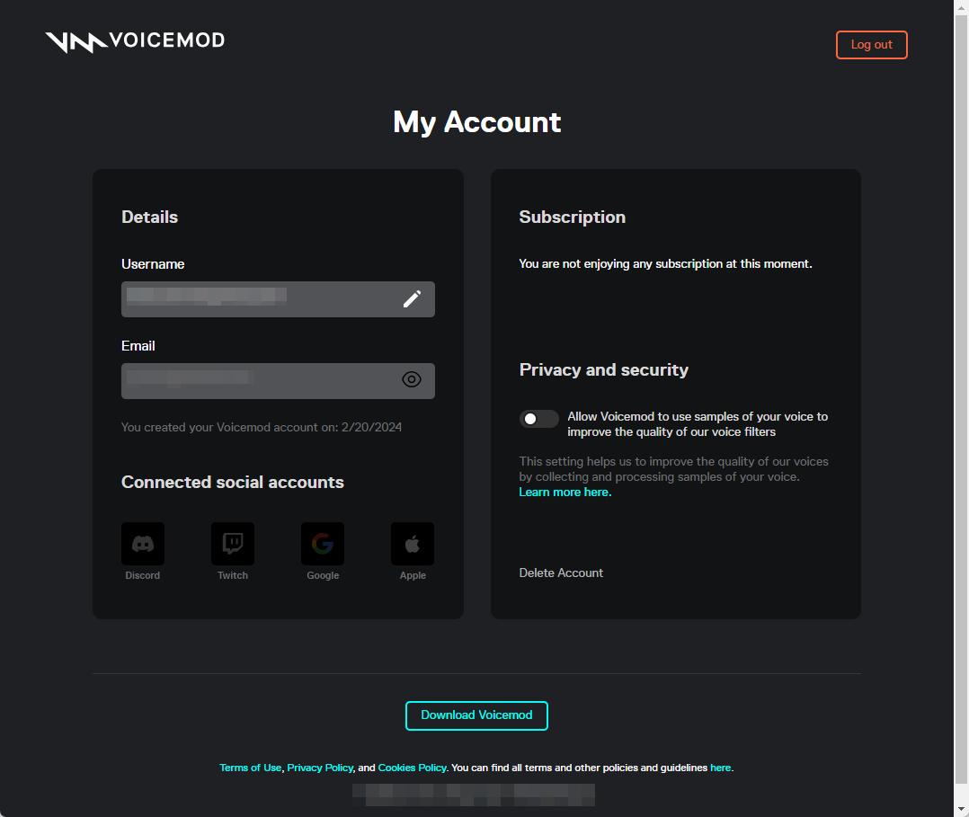Click the 'Allow Voicemod to use samples' label
This screenshot has height=817, width=969.
click(x=698, y=424)
